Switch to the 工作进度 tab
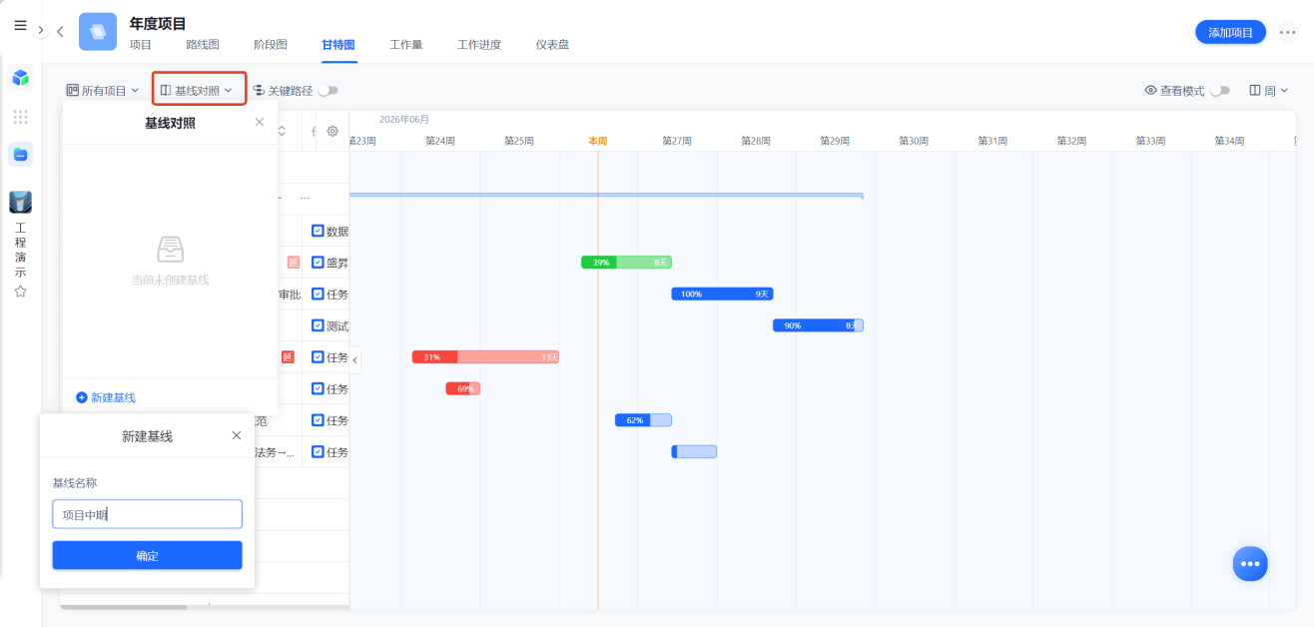 [x=479, y=45]
